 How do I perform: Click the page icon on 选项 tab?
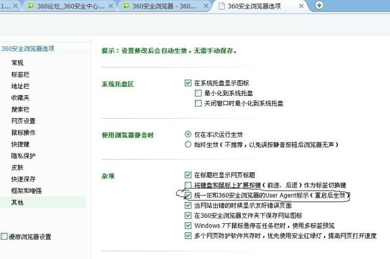[222, 6]
